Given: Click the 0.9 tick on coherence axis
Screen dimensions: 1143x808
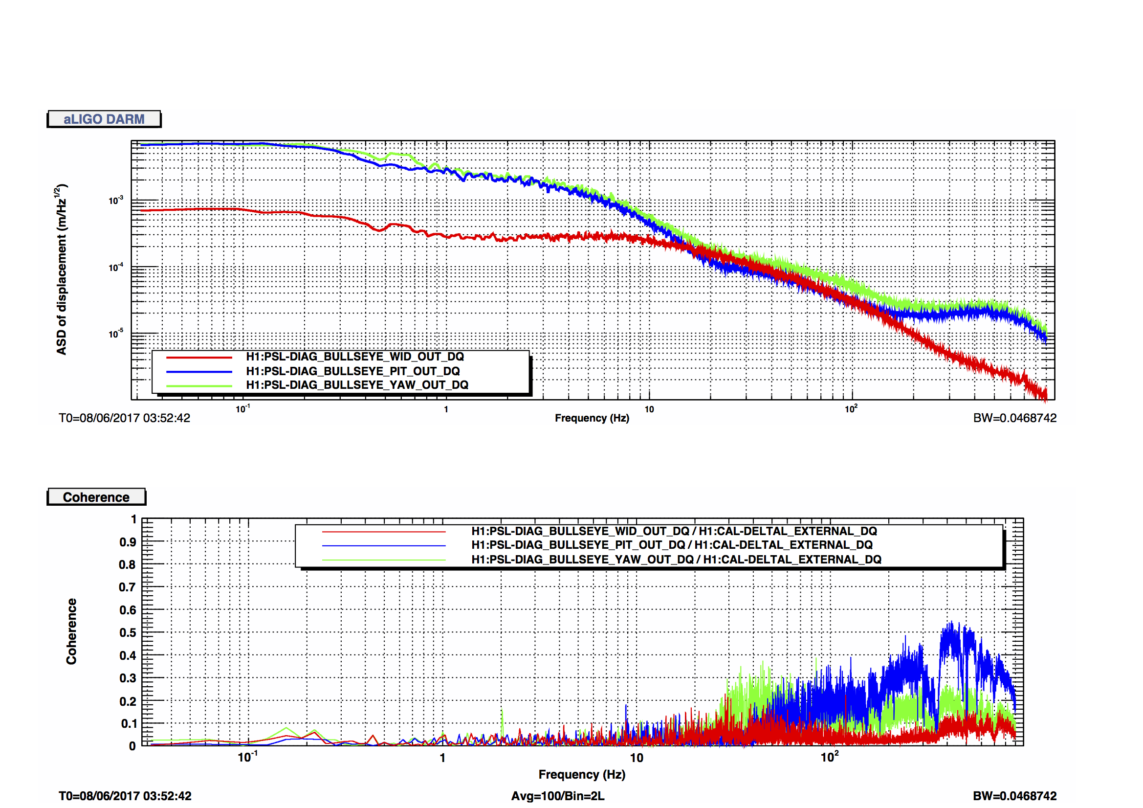Looking at the screenshot, I should coord(128,542).
